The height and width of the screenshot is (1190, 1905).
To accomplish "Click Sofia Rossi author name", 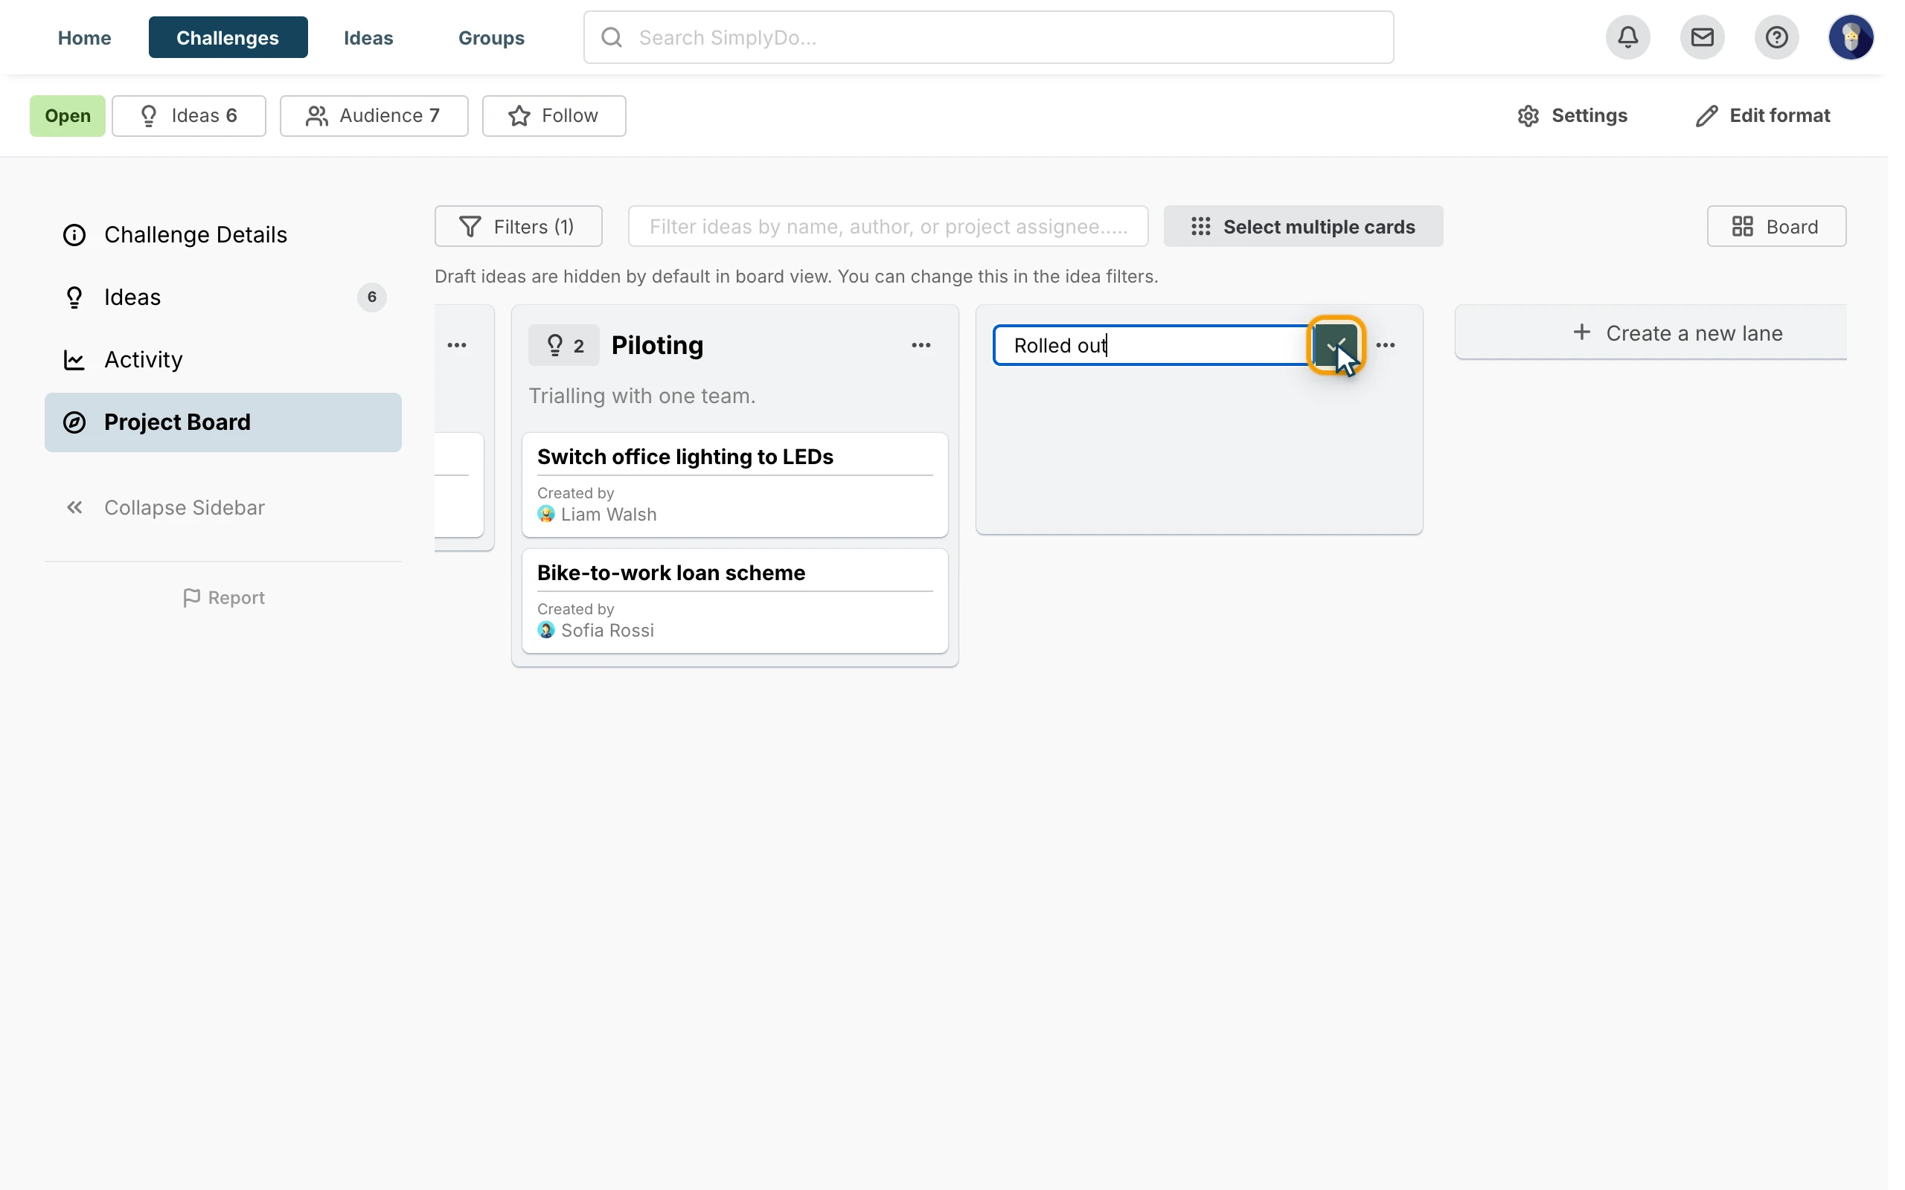I will (x=608, y=630).
